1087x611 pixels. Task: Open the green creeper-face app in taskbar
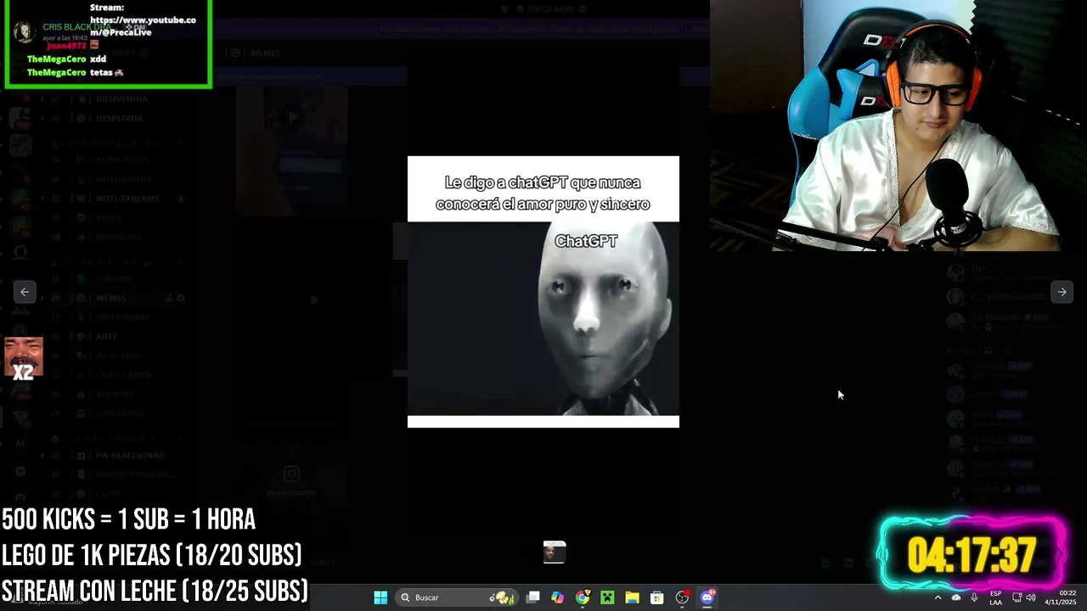point(607,597)
